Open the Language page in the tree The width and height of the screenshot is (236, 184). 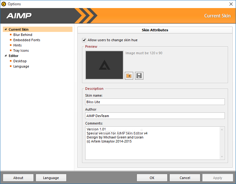point(21,66)
